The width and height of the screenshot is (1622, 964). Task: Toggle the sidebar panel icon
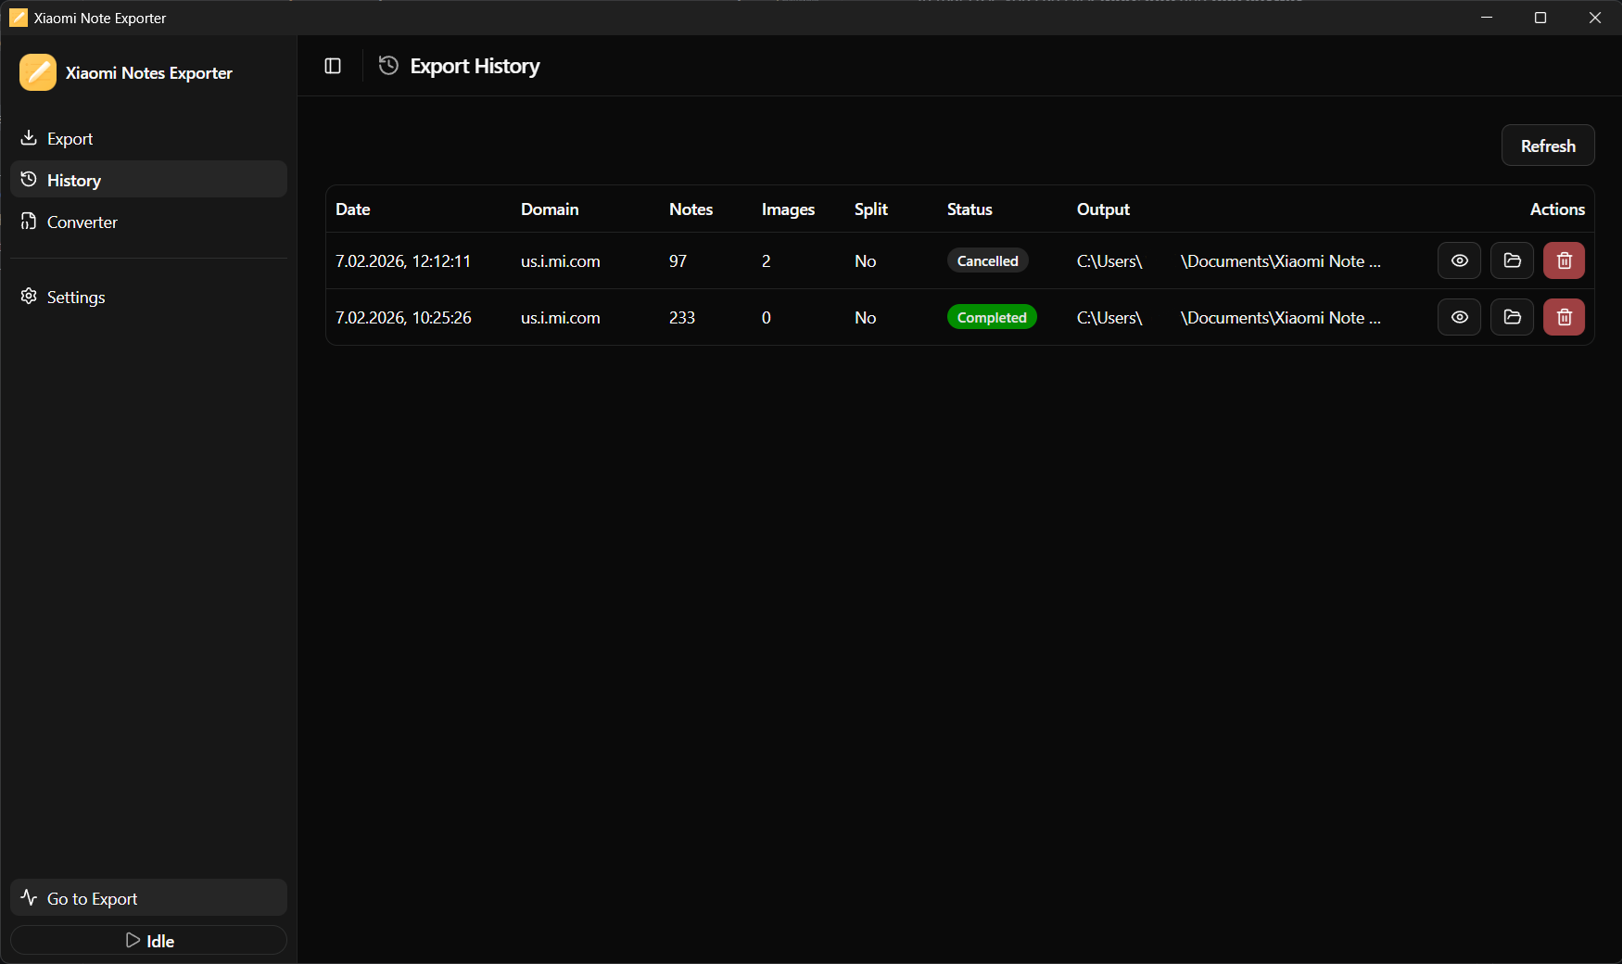[x=333, y=66]
